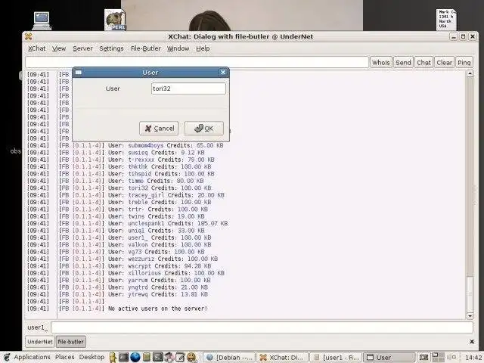Viewport: 484px width, 363px height.
Task: Launch the smiley face panel launcher
Action: [191, 358]
